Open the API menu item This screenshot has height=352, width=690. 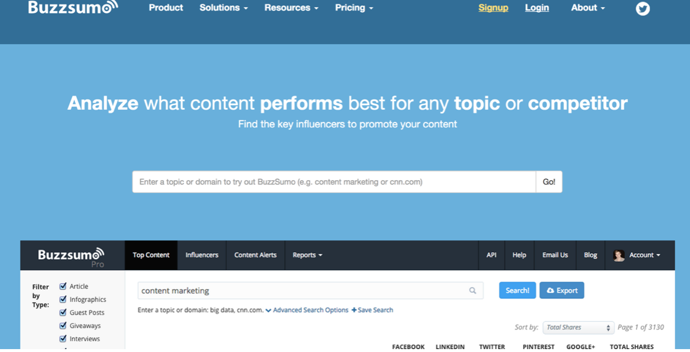point(492,255)
